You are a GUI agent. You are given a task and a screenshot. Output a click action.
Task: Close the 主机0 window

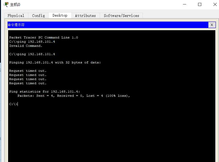tap(215, 4)
